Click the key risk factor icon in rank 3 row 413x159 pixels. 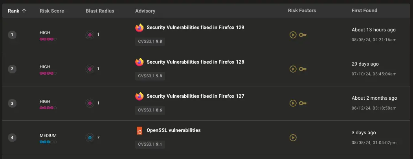[303, 103]
